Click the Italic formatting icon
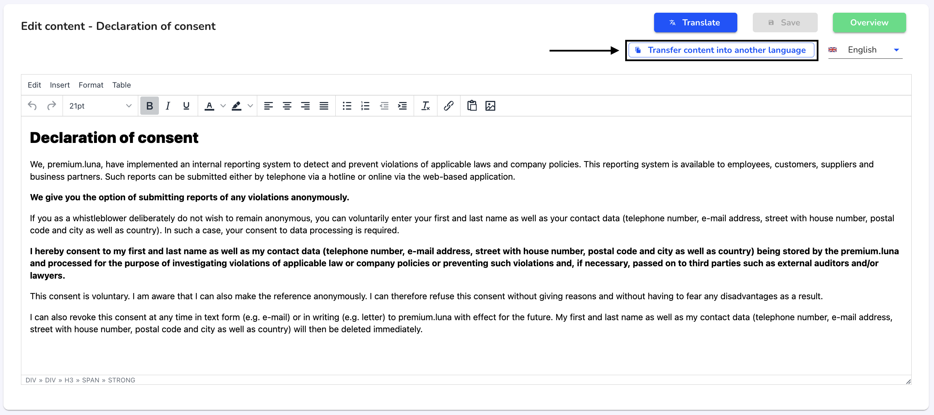This screenshot has height=415, width=934. coord(167,106)
